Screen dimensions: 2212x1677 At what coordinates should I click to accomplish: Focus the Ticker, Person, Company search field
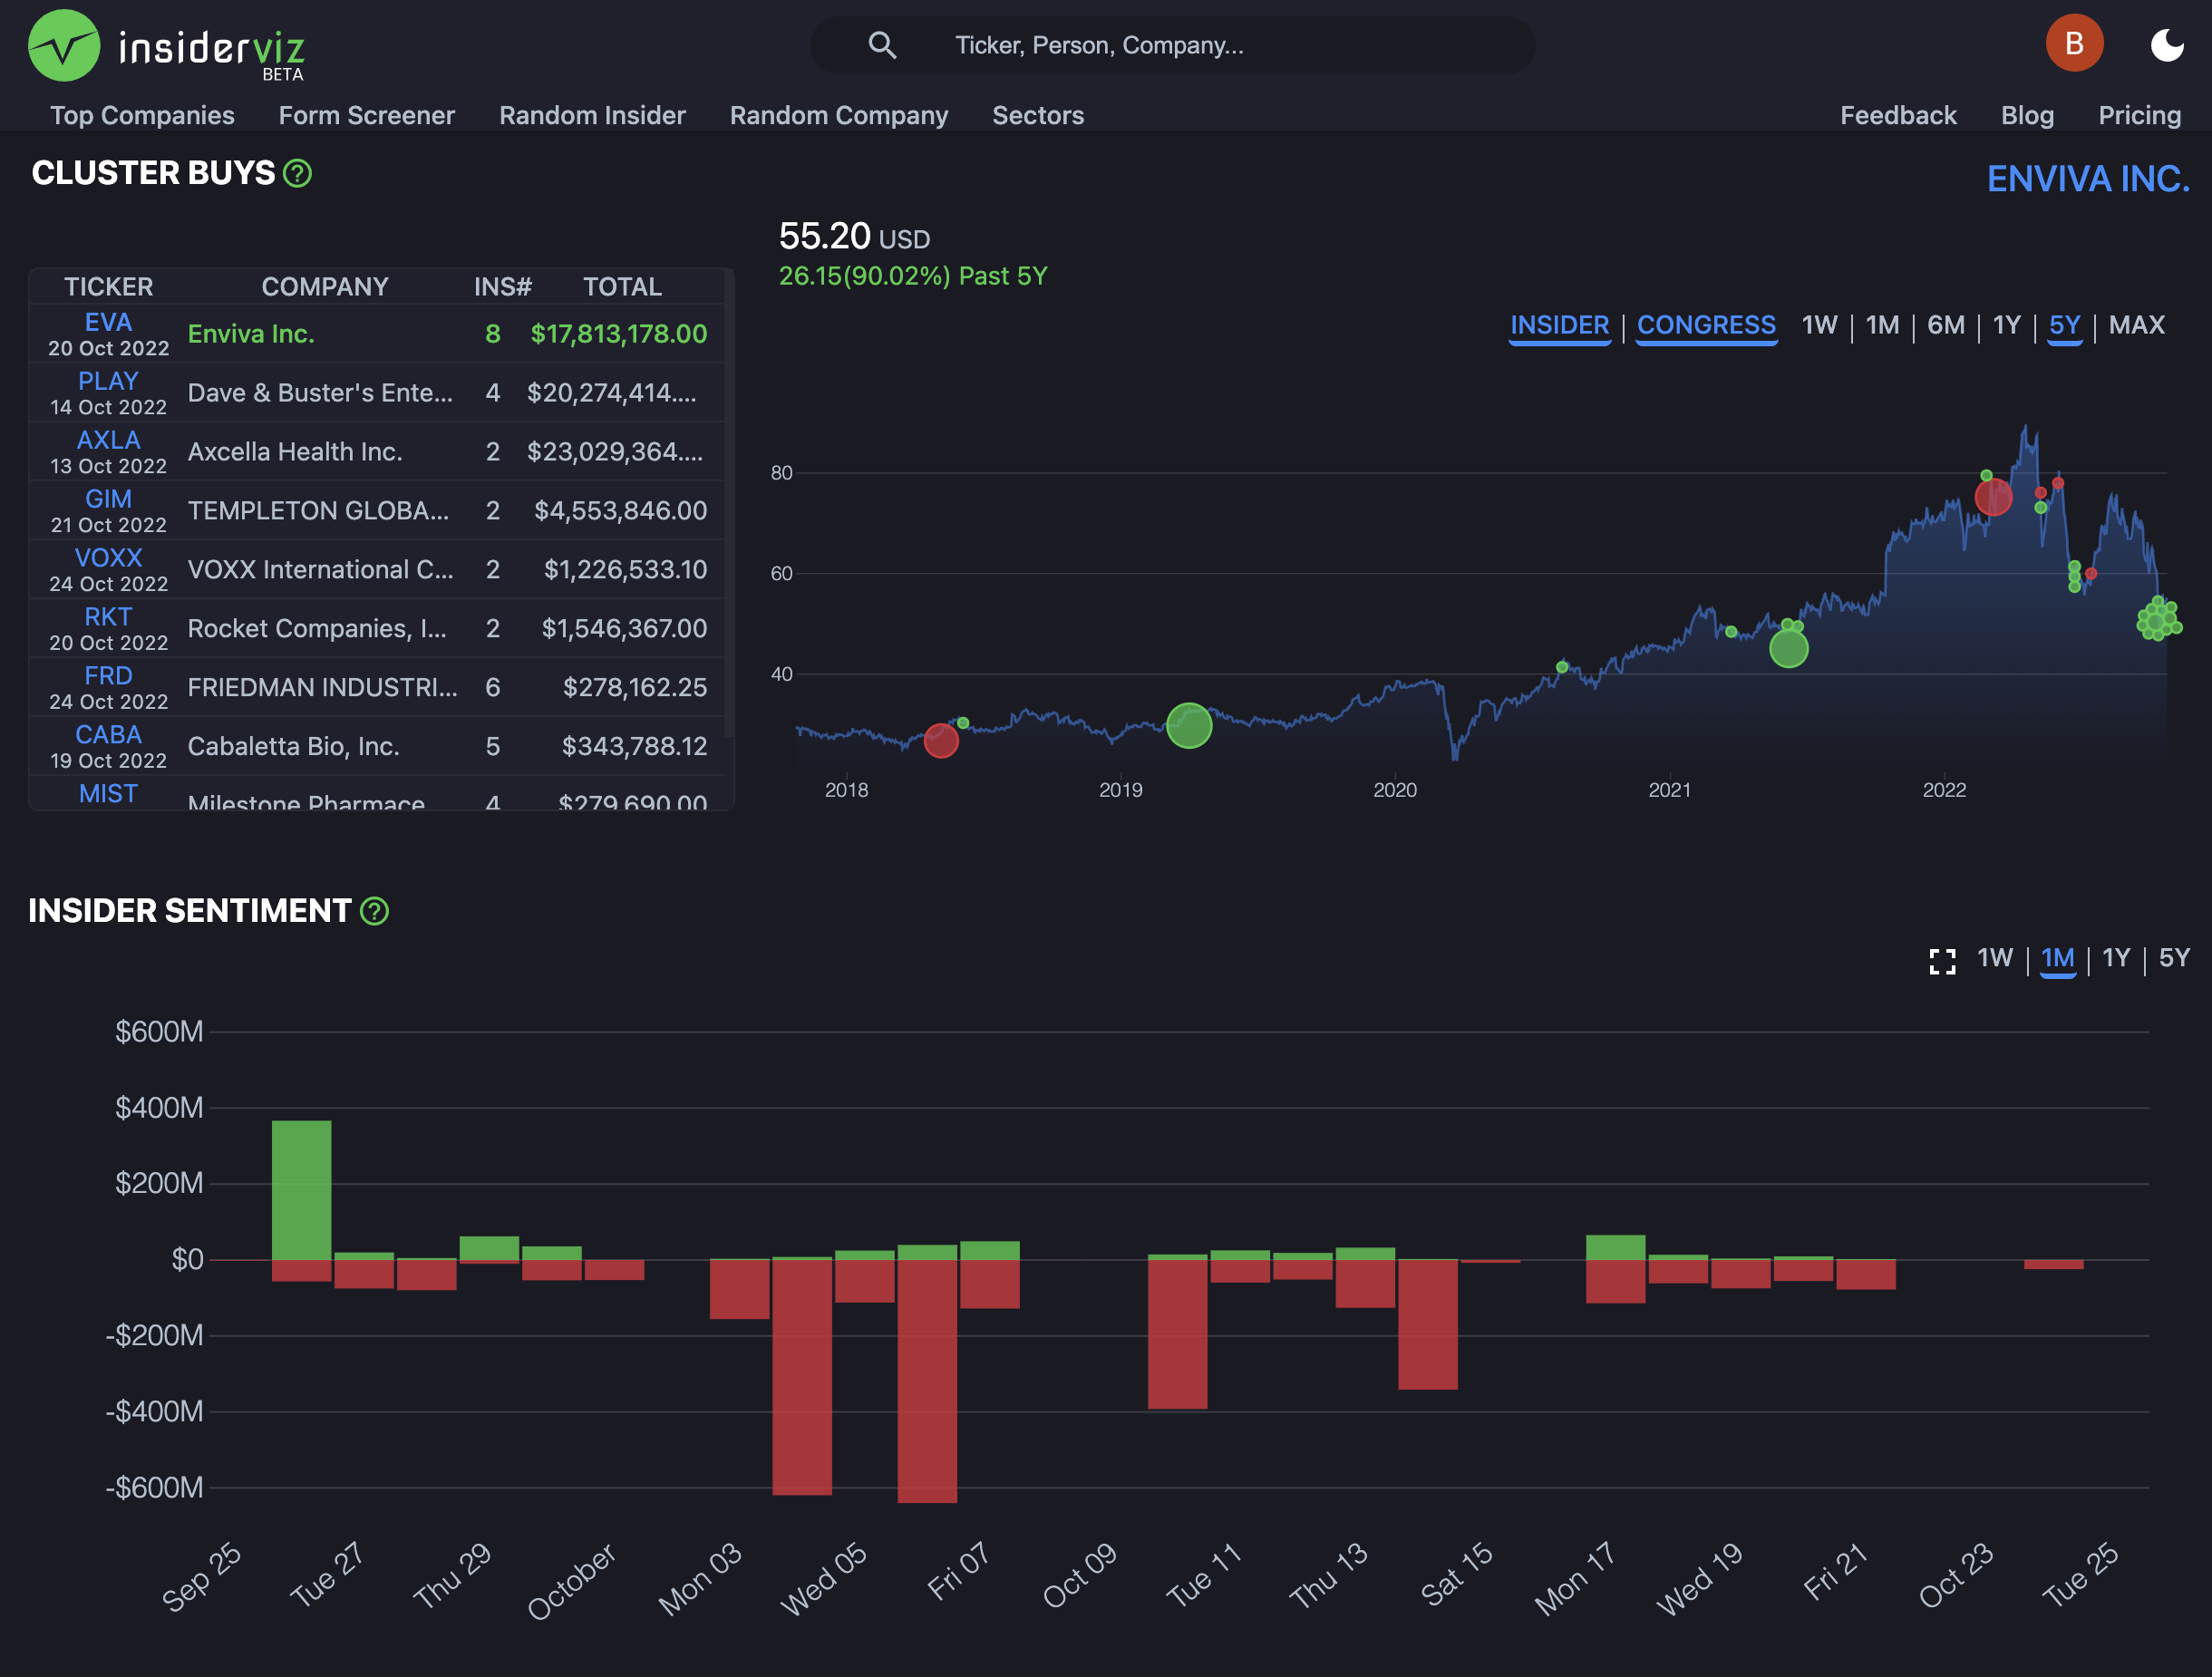[x=1172, y=45]
